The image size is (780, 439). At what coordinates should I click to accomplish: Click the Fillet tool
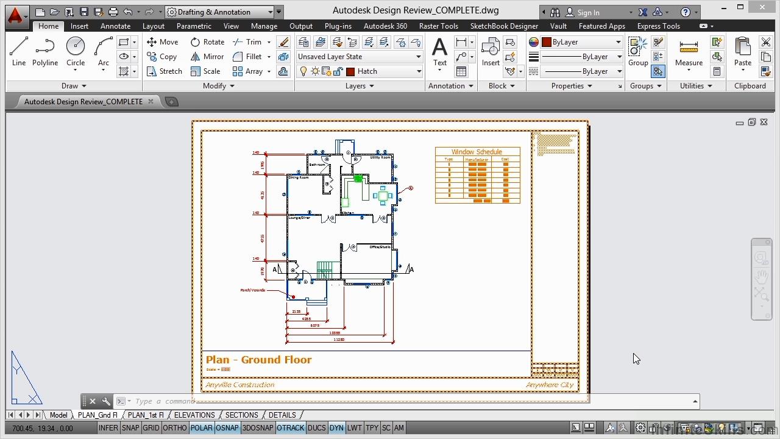tap(247, 57)
